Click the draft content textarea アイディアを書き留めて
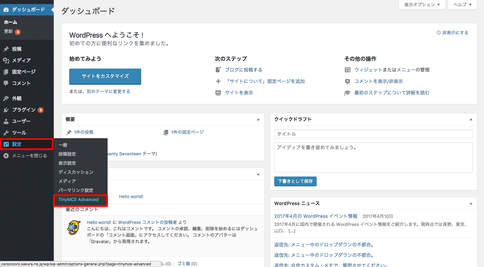The width and height of the screenshot is (484, 267). coord(373,157)
